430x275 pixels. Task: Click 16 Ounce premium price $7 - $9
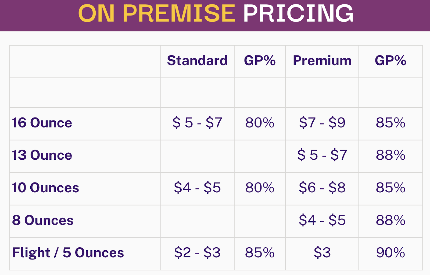[x=322, y=123]
